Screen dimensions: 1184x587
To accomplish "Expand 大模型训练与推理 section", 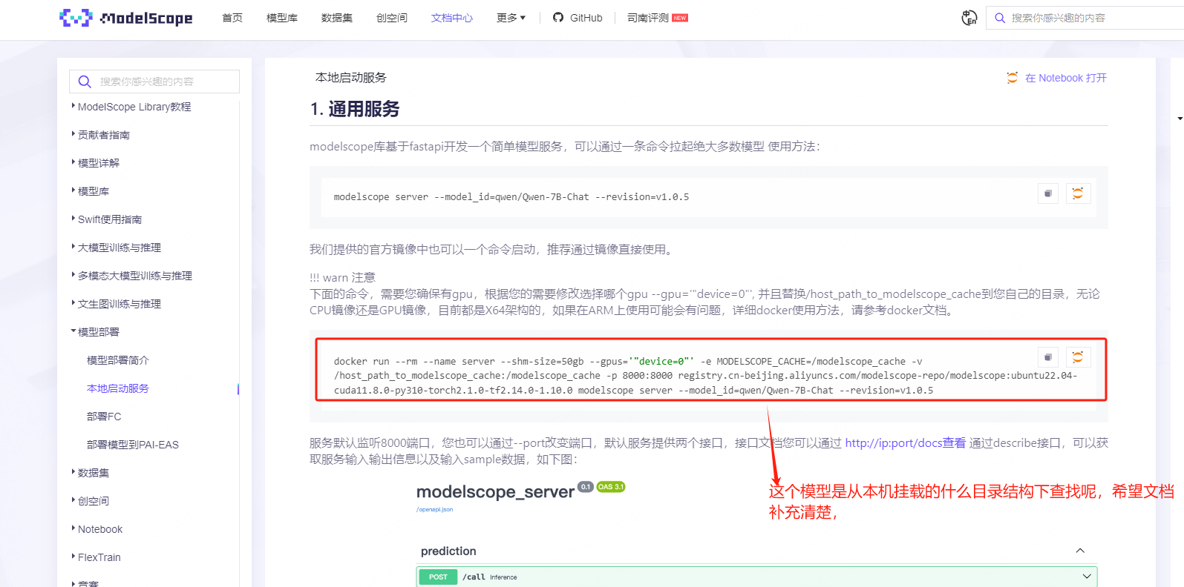I will 117,248.
